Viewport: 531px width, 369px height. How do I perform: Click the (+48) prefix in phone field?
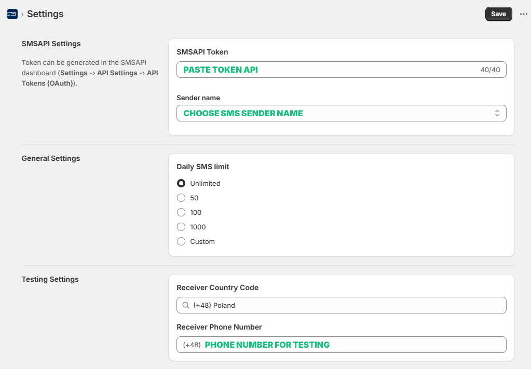tap(192, 345)
